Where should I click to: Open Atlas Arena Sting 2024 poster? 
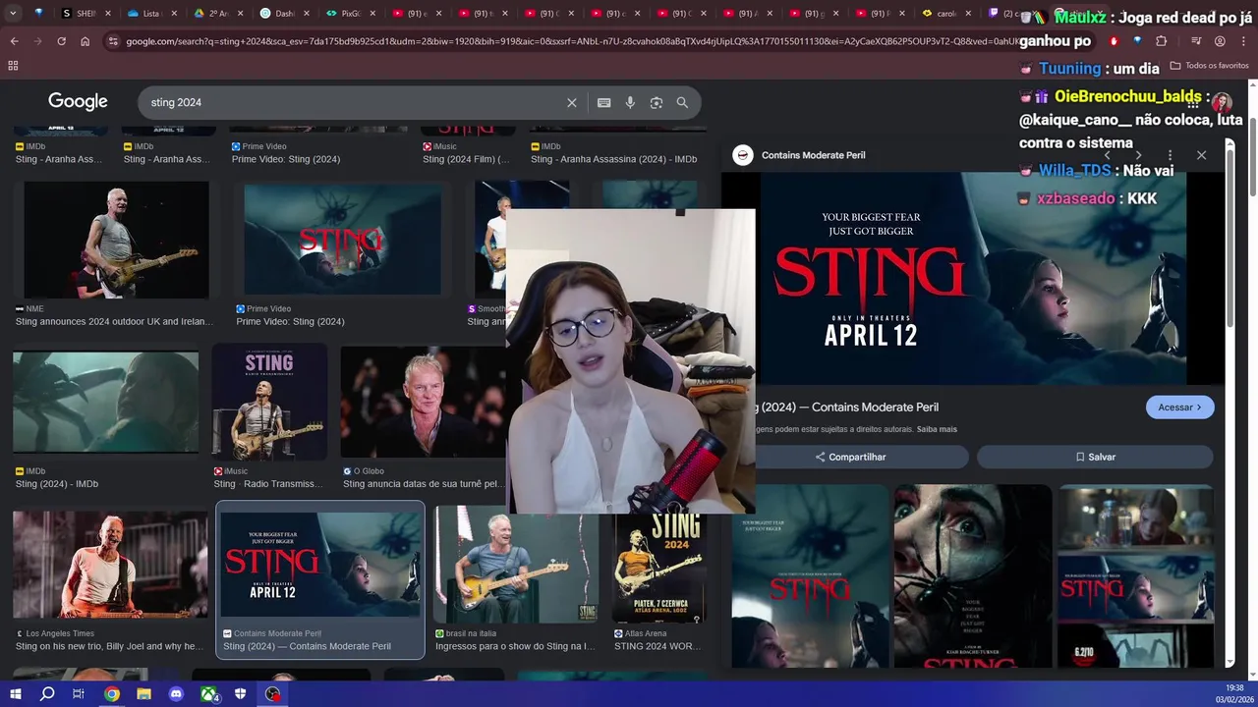click(x=659, y=566)
